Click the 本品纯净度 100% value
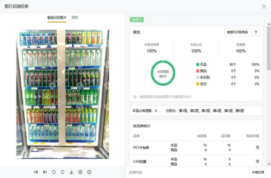This screenshot has height=178, width=271. point(152,51)
